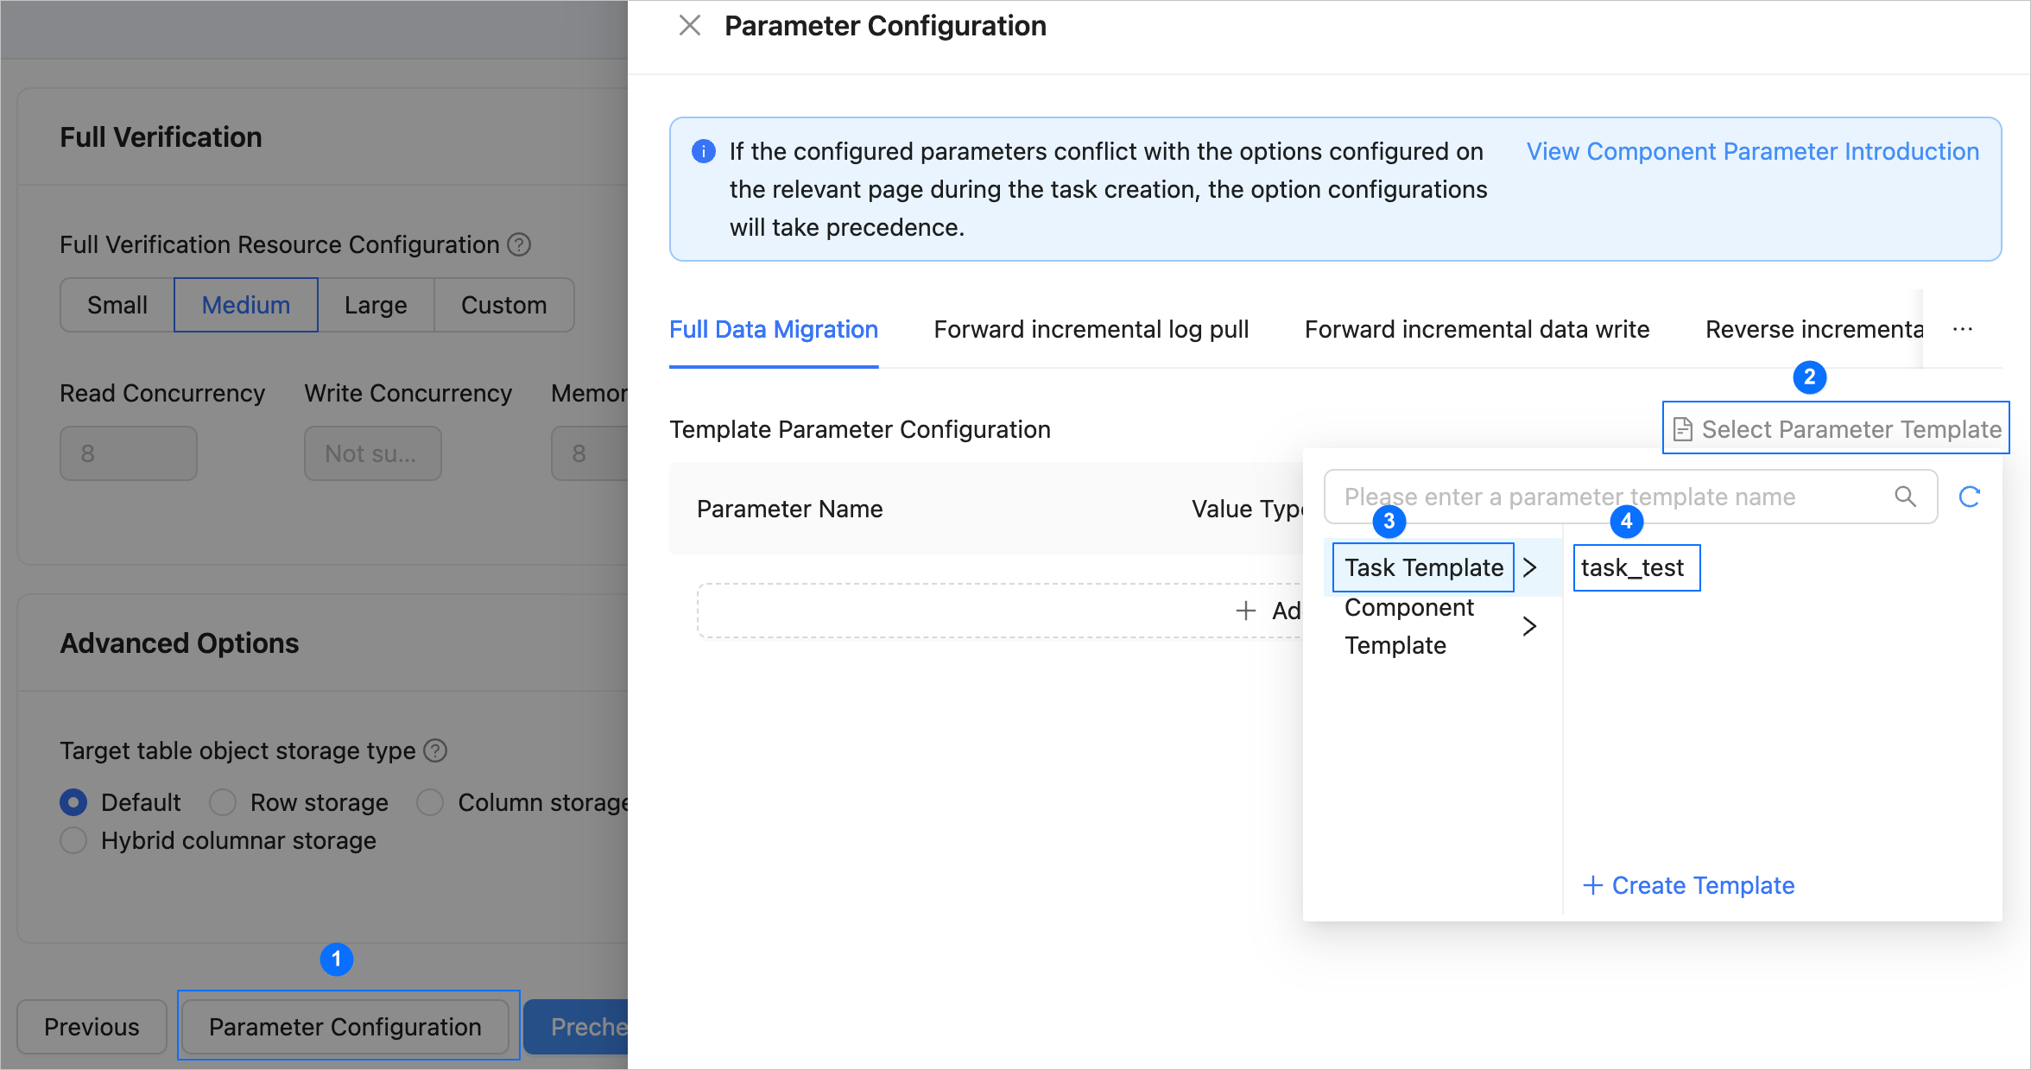
Task: Click the help icon next to Full Verification Resource Configuration
Action: (519, 245)
